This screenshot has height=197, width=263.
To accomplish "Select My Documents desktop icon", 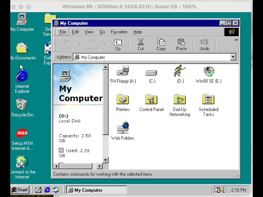I will point(23,51).
